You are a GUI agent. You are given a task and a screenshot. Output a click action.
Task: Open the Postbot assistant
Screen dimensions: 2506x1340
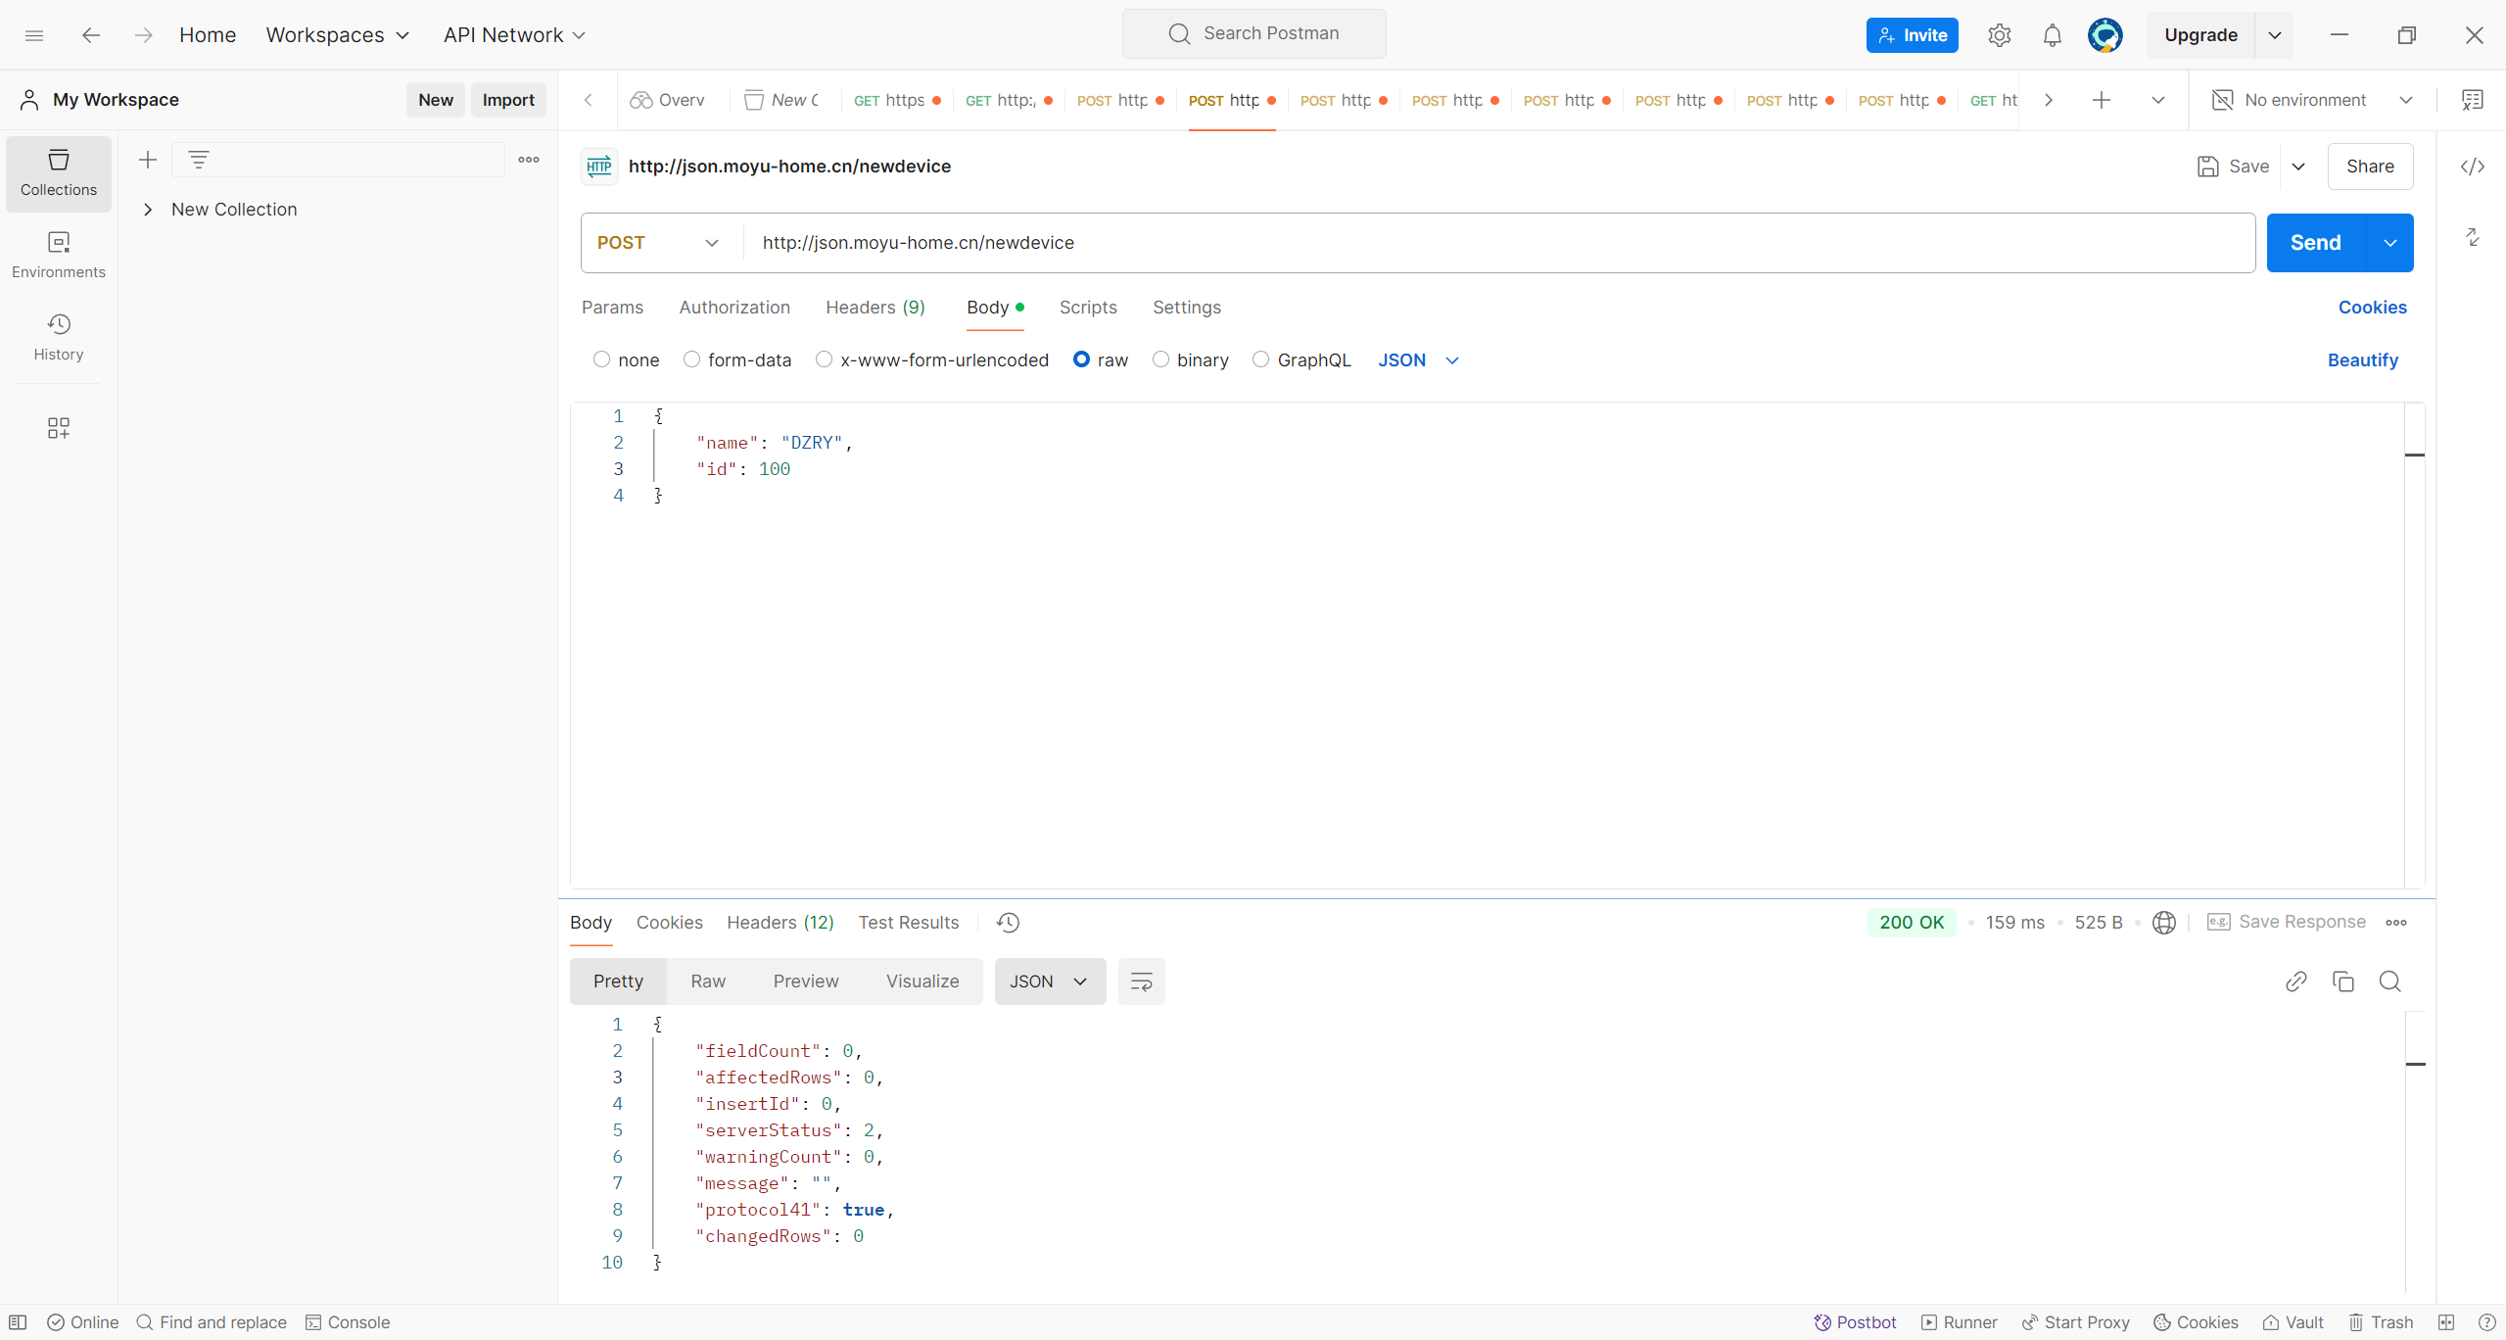pos(1855,1322)
